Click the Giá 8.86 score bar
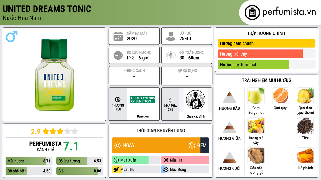Viewport: 321px width, 180px height. point(80,171)
